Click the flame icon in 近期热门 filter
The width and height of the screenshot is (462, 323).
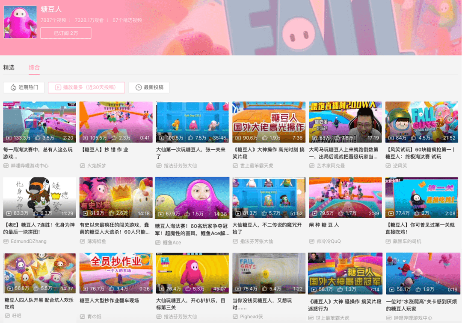pos(13,87)
